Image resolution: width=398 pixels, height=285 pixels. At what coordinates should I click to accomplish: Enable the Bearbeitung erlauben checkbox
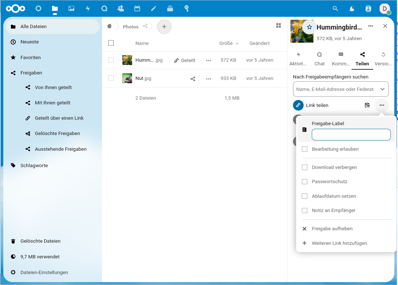(304, 149)
